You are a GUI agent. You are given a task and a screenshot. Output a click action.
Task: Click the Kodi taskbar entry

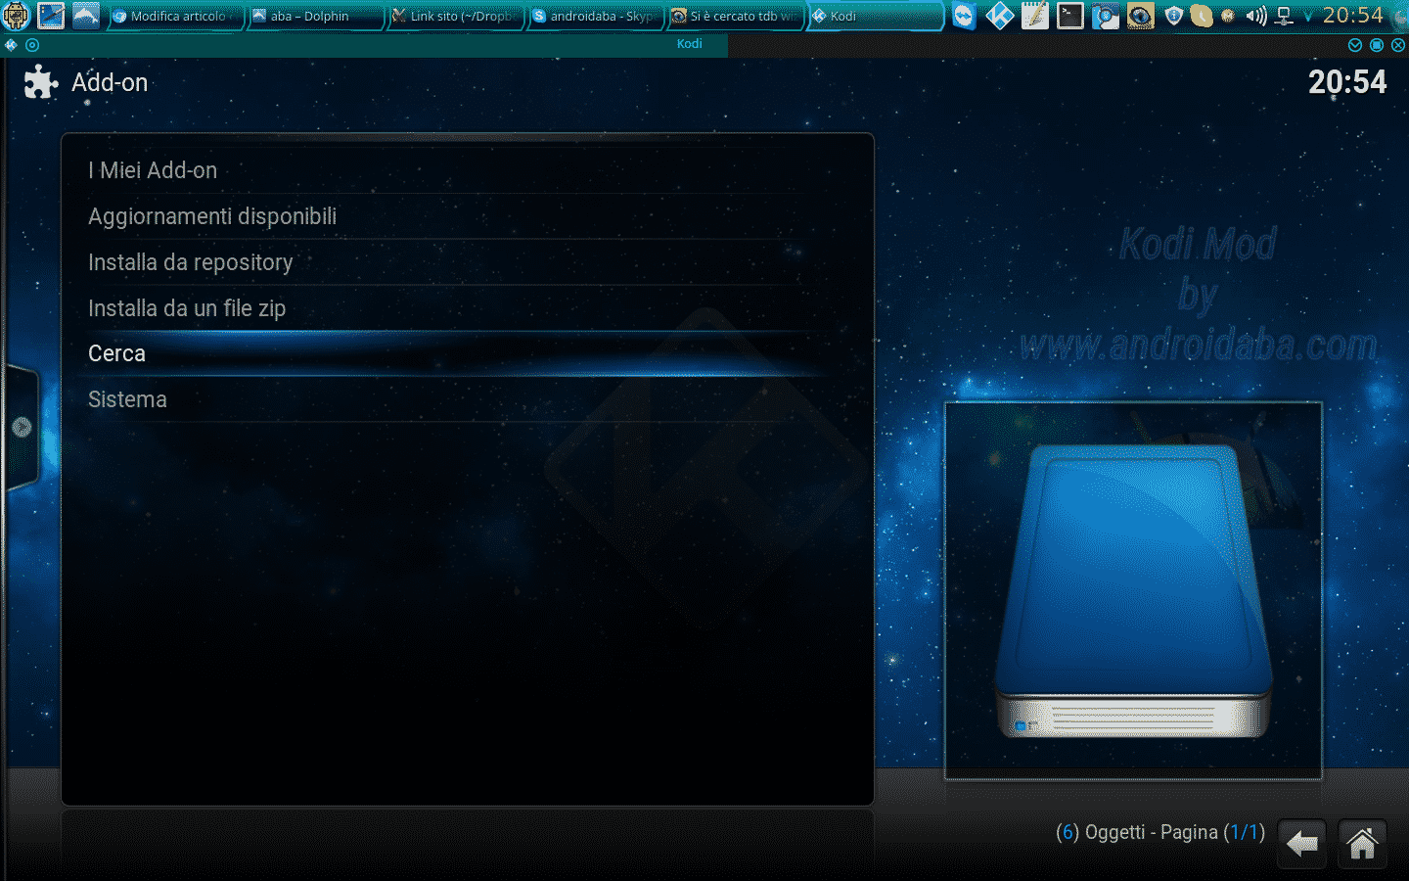tap(875, 17)
